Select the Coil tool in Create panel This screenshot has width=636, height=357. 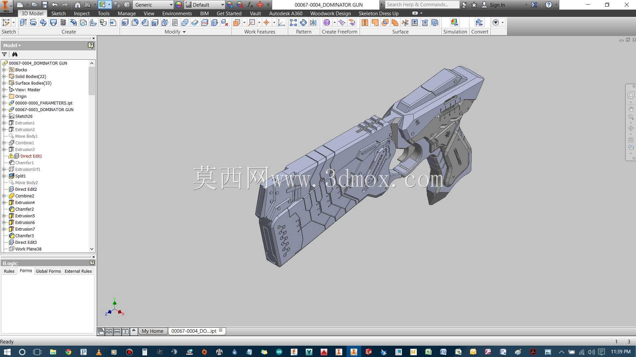63,23
